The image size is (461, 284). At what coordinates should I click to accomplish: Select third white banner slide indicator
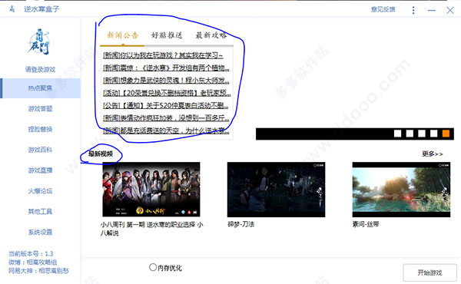pos(422,134)
